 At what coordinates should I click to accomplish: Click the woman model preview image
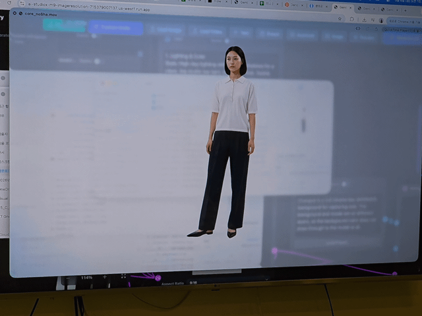(x=231, y=142)
